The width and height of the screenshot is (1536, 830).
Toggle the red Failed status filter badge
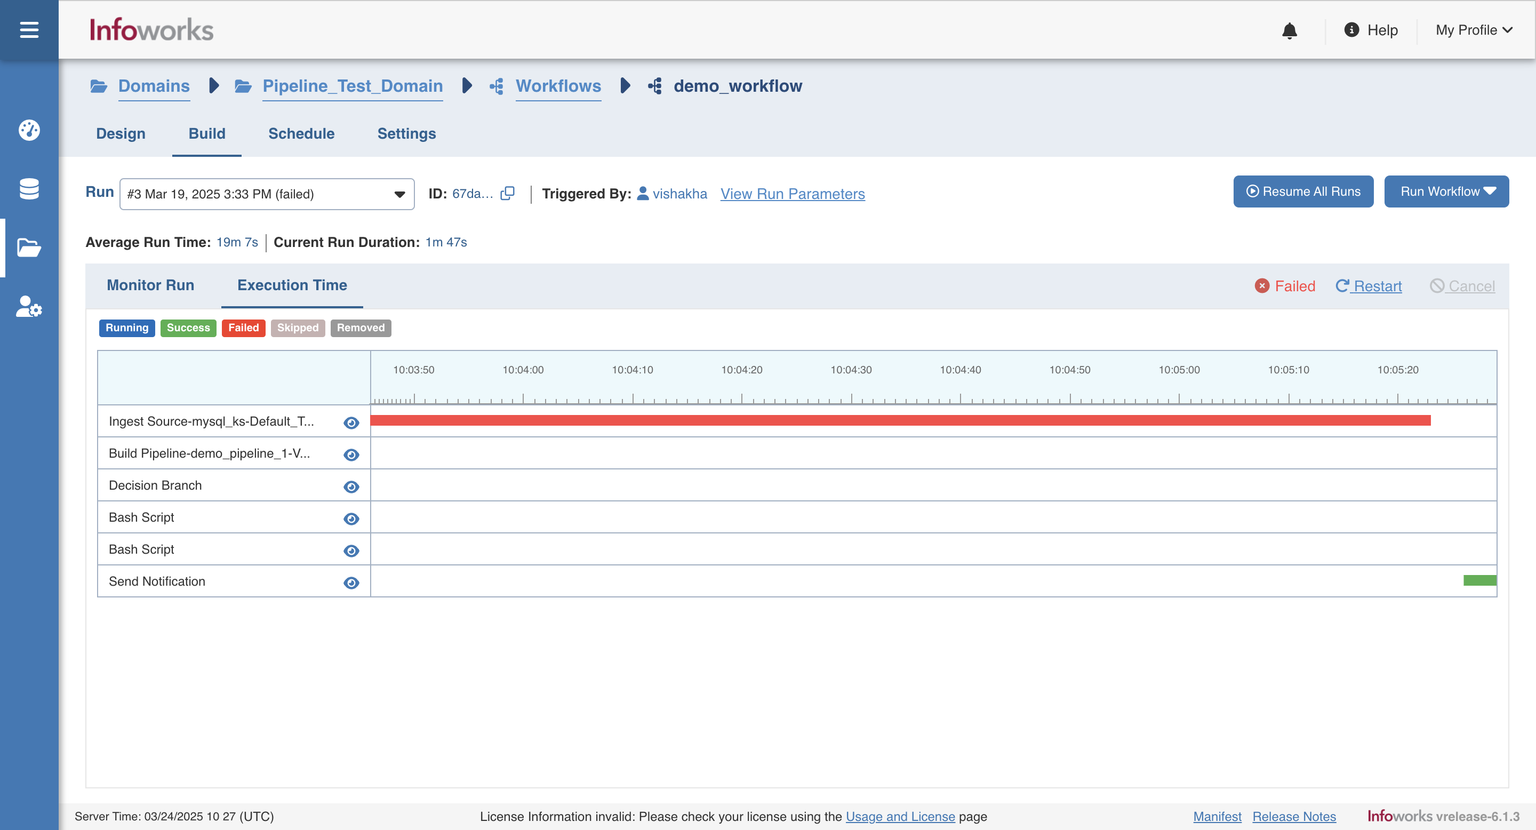243,328
